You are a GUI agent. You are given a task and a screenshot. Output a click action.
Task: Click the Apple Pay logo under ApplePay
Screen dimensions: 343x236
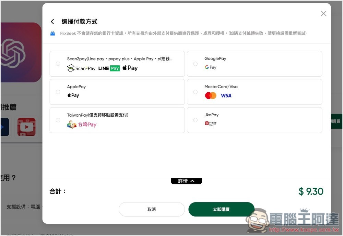click(73, 96)
